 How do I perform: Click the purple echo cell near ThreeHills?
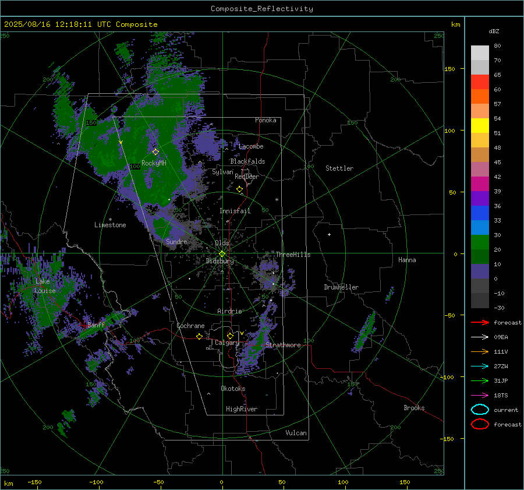[x=267, y=274]
